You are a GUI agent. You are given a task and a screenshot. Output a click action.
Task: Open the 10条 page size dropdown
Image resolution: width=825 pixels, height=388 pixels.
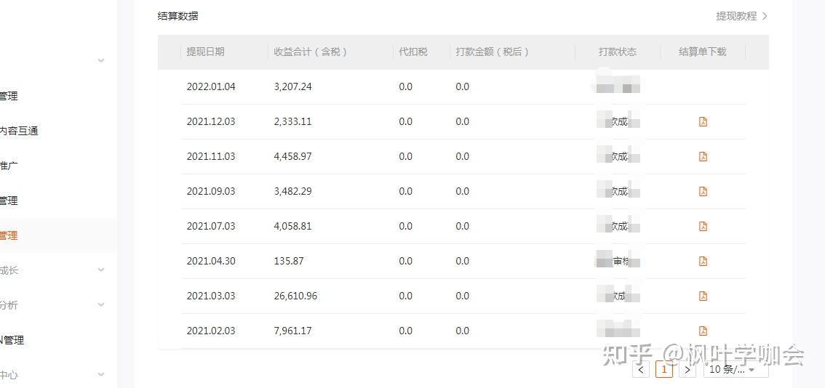[x=736, y=370]
